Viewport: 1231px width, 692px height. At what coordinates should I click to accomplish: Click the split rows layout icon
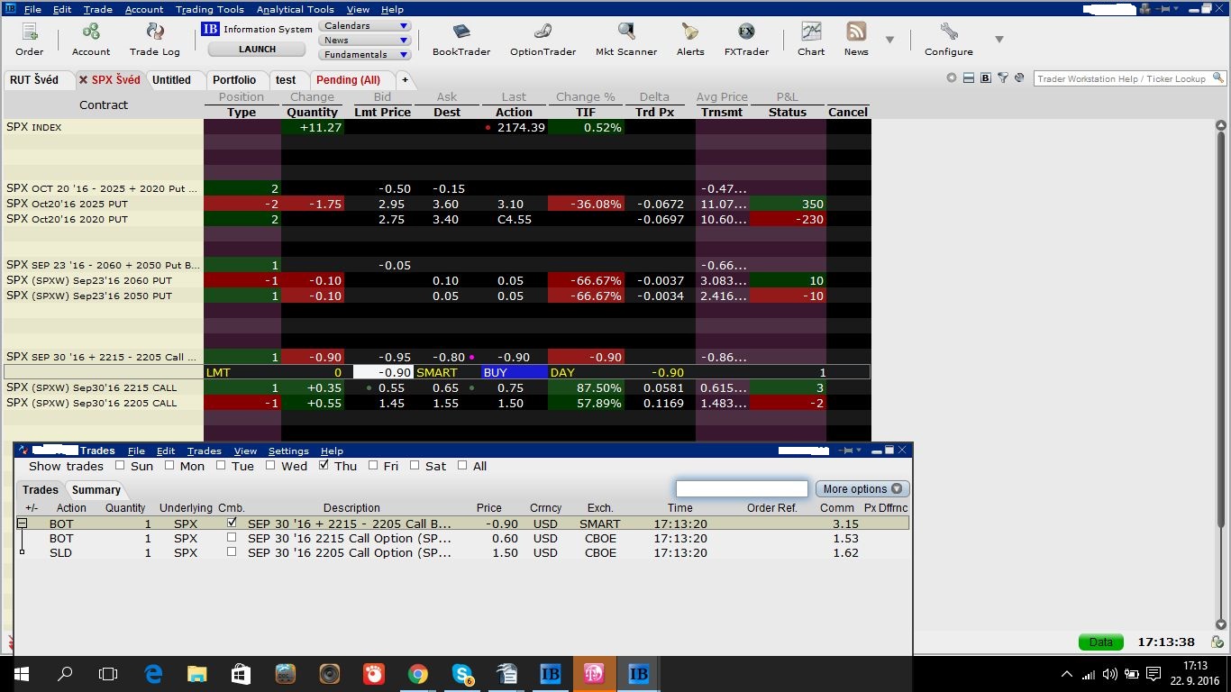click(x=969, y=78)
